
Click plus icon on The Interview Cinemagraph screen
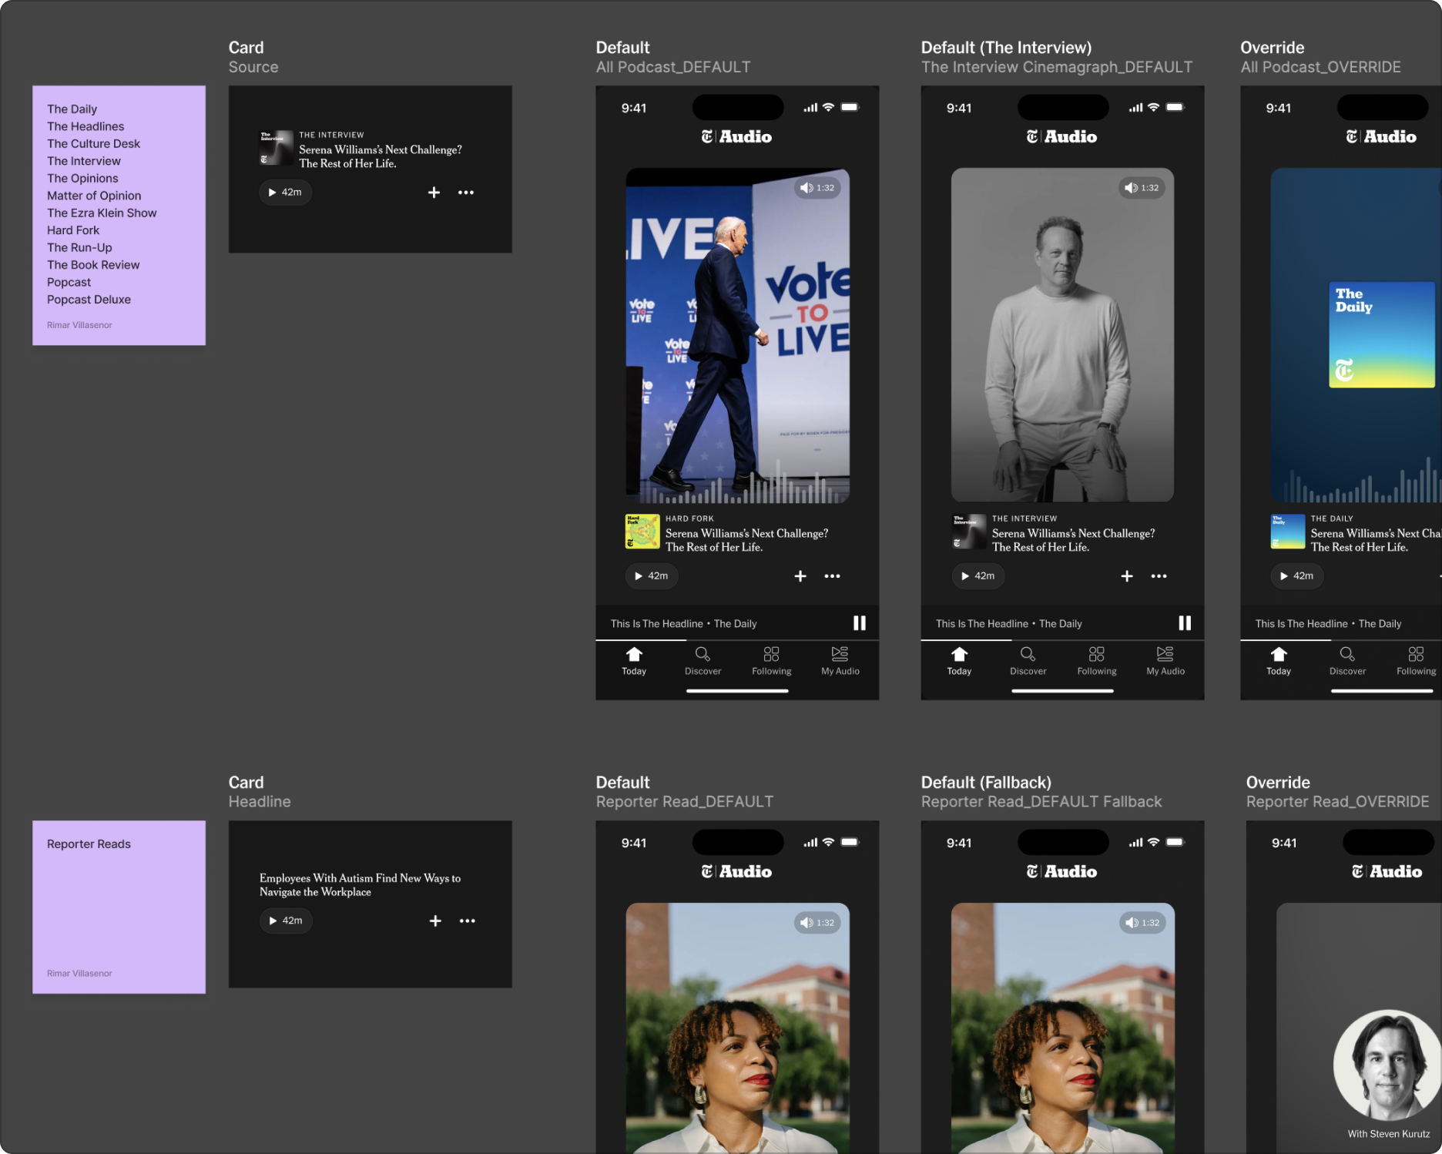point(1127,576)
